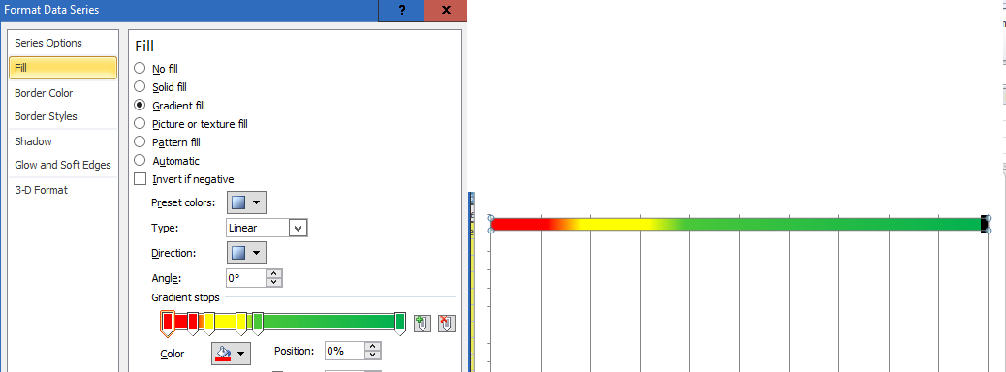
Task: Switch to the Border Color section
Action: 44,93
